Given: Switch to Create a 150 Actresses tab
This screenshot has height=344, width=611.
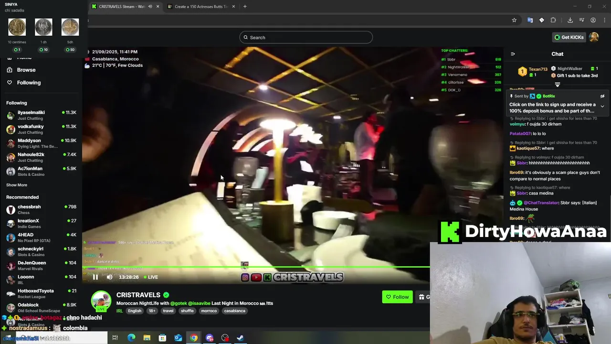Looking at the screenshot, I should click(200, 7).
